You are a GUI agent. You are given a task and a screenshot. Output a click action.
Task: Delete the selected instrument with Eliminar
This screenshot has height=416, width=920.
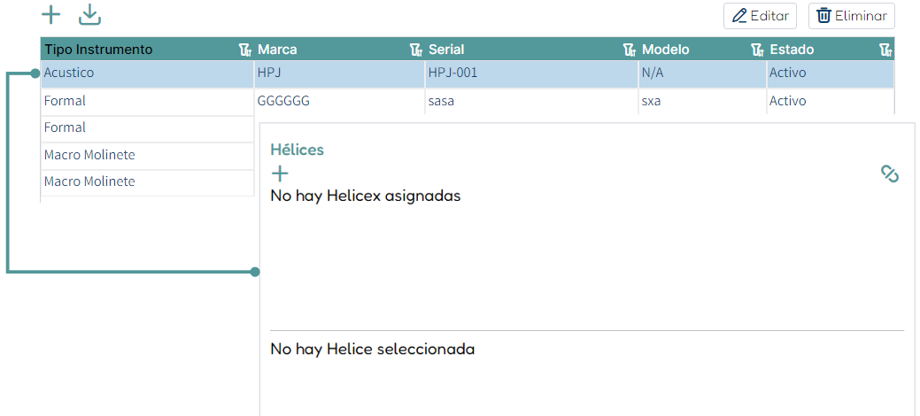851,16
